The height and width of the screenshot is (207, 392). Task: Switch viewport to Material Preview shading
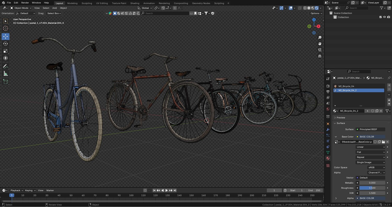point(313,8)
